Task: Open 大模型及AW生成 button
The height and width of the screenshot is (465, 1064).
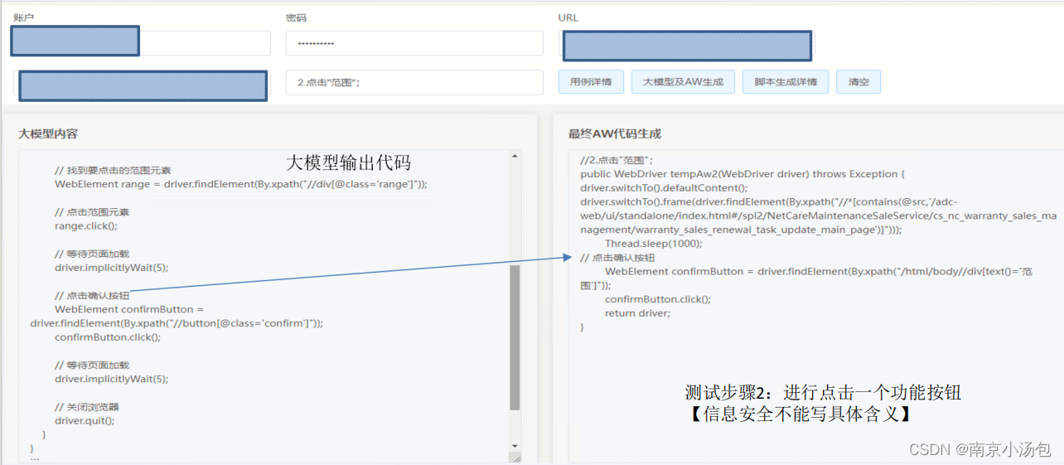Action: (683, 82)
